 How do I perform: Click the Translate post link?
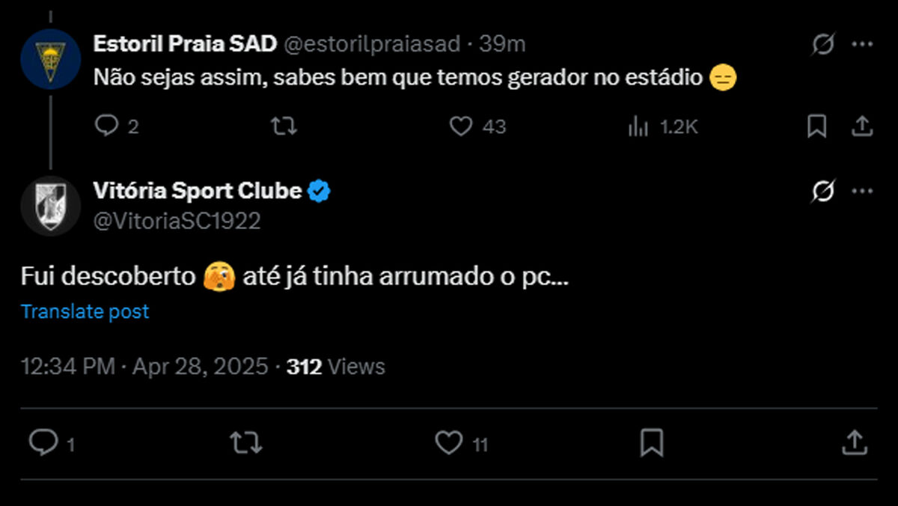(x=85, y=311)
